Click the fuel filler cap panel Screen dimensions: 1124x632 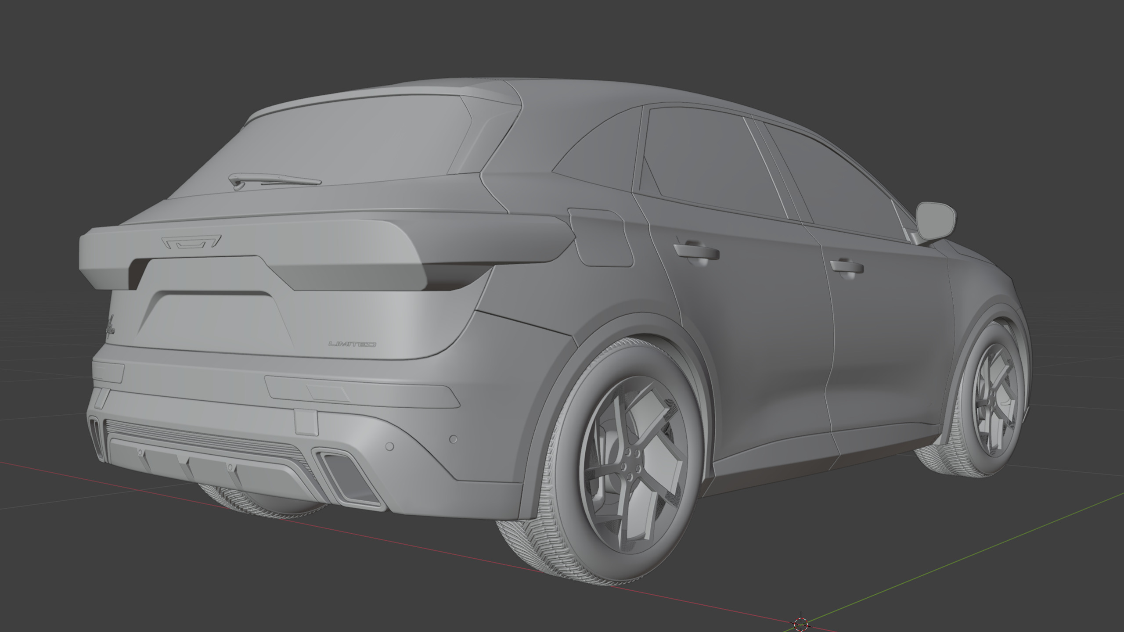(601, 237)
